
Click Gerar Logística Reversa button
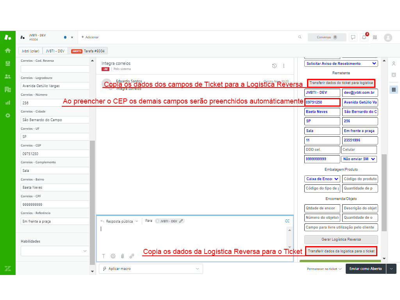tap(341, 239)
